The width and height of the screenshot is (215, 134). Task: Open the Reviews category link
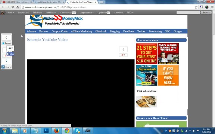point(44,31)
